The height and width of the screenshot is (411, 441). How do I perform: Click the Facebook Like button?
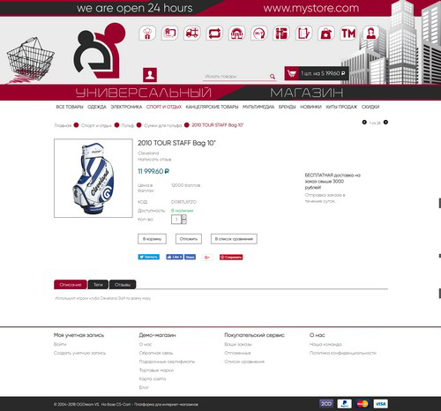(x=175, y=257)
